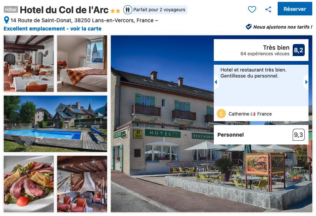Click the map pin location icon
Image resolution: width=316 pixels, height=216 pixels.
click(x=6, y=20)
